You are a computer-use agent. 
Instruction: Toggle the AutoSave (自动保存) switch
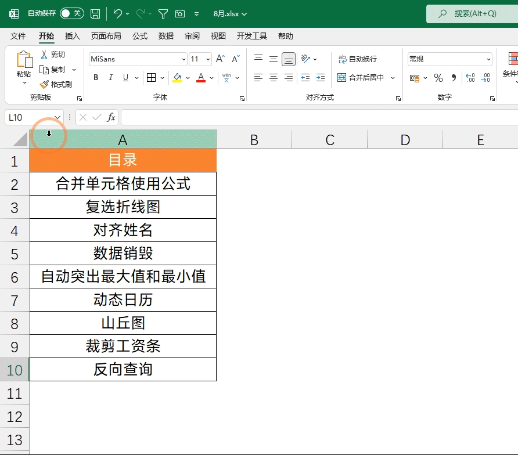pyautogui.click(x=71, y=13)
